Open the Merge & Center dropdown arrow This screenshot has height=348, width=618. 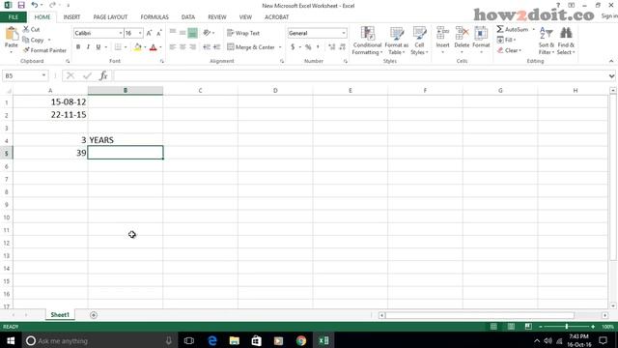pyautogui.click(x=280, y=47)
